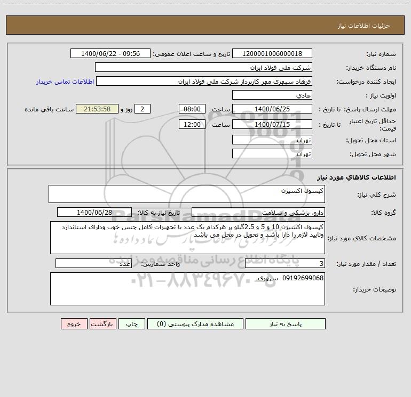Image resolution: width=411 pixels, height=397 pixels.
Task: Click the تاریخ نیاز به کالا label
Action: [x=159, y=213]
